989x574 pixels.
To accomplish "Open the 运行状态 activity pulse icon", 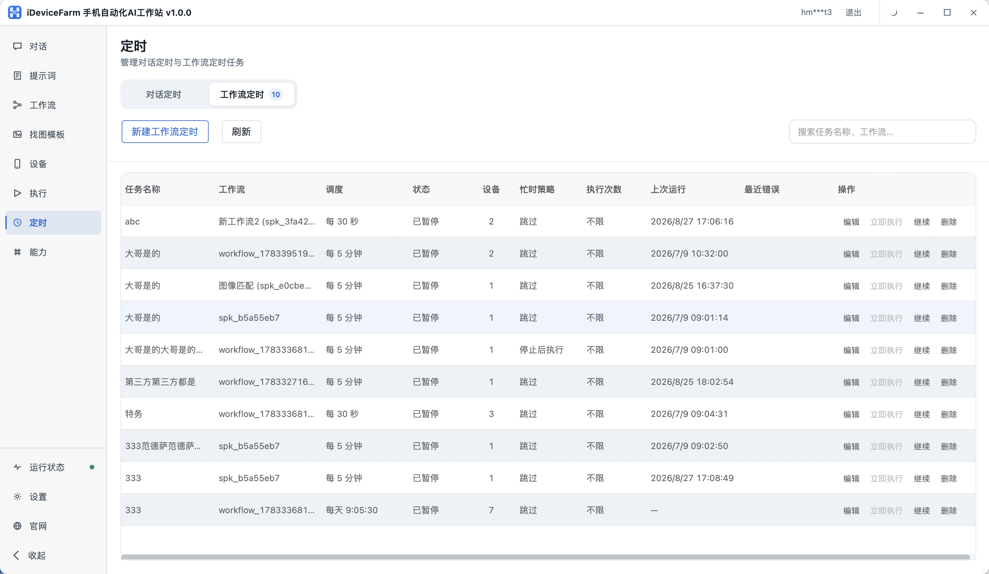I will click(x=17, y=467).
